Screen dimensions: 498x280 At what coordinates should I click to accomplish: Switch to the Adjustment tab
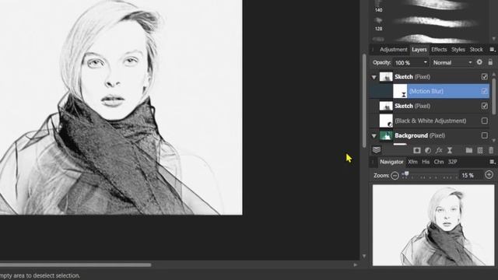[393, 50]
